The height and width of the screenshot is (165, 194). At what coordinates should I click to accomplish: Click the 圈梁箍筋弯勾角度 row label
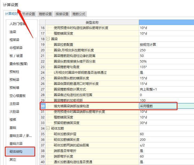67,67
